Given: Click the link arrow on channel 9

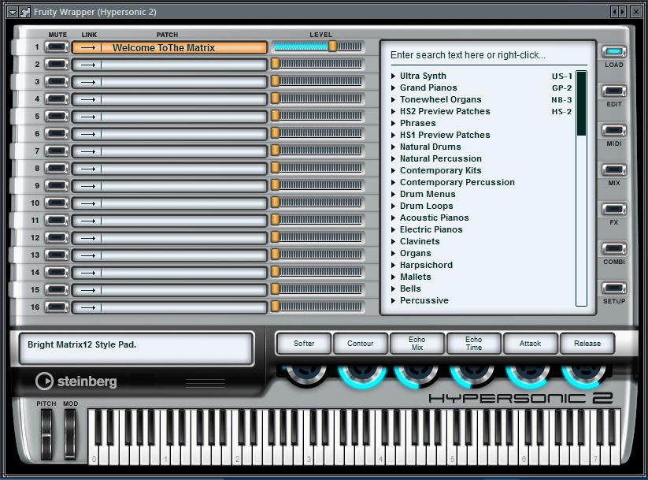Looking at the screenshot, I should (87, 186).
